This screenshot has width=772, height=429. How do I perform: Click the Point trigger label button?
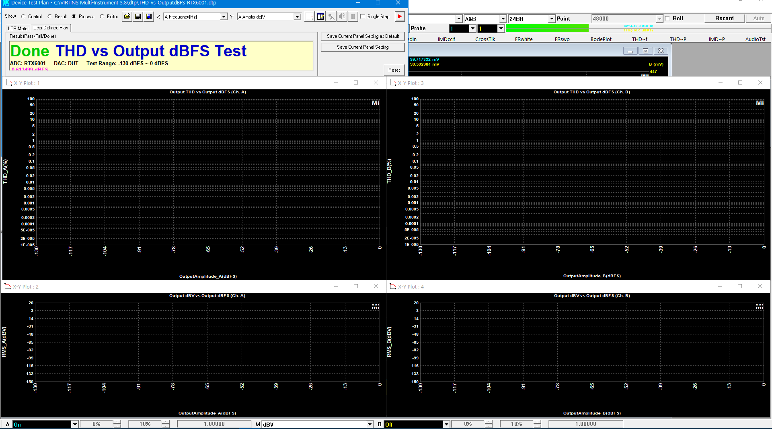pyautogui.click(x=573, y=19)
